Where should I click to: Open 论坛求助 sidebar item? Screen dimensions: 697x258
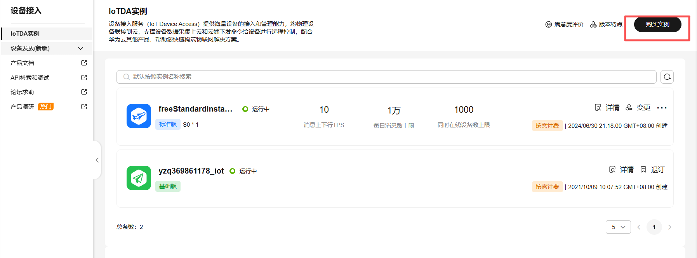[23, 92]
